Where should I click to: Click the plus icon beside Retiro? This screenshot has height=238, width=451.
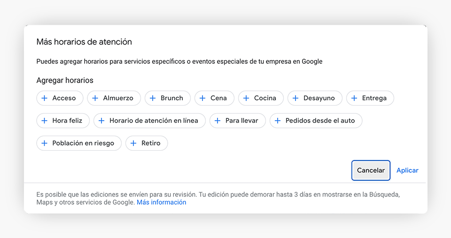[133, 143]
